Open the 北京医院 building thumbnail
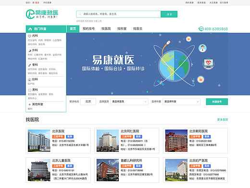Screen dimensions: 250x188 (x=39, y=141)
